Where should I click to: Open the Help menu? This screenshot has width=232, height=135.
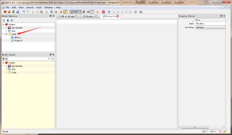pos(58,7)
